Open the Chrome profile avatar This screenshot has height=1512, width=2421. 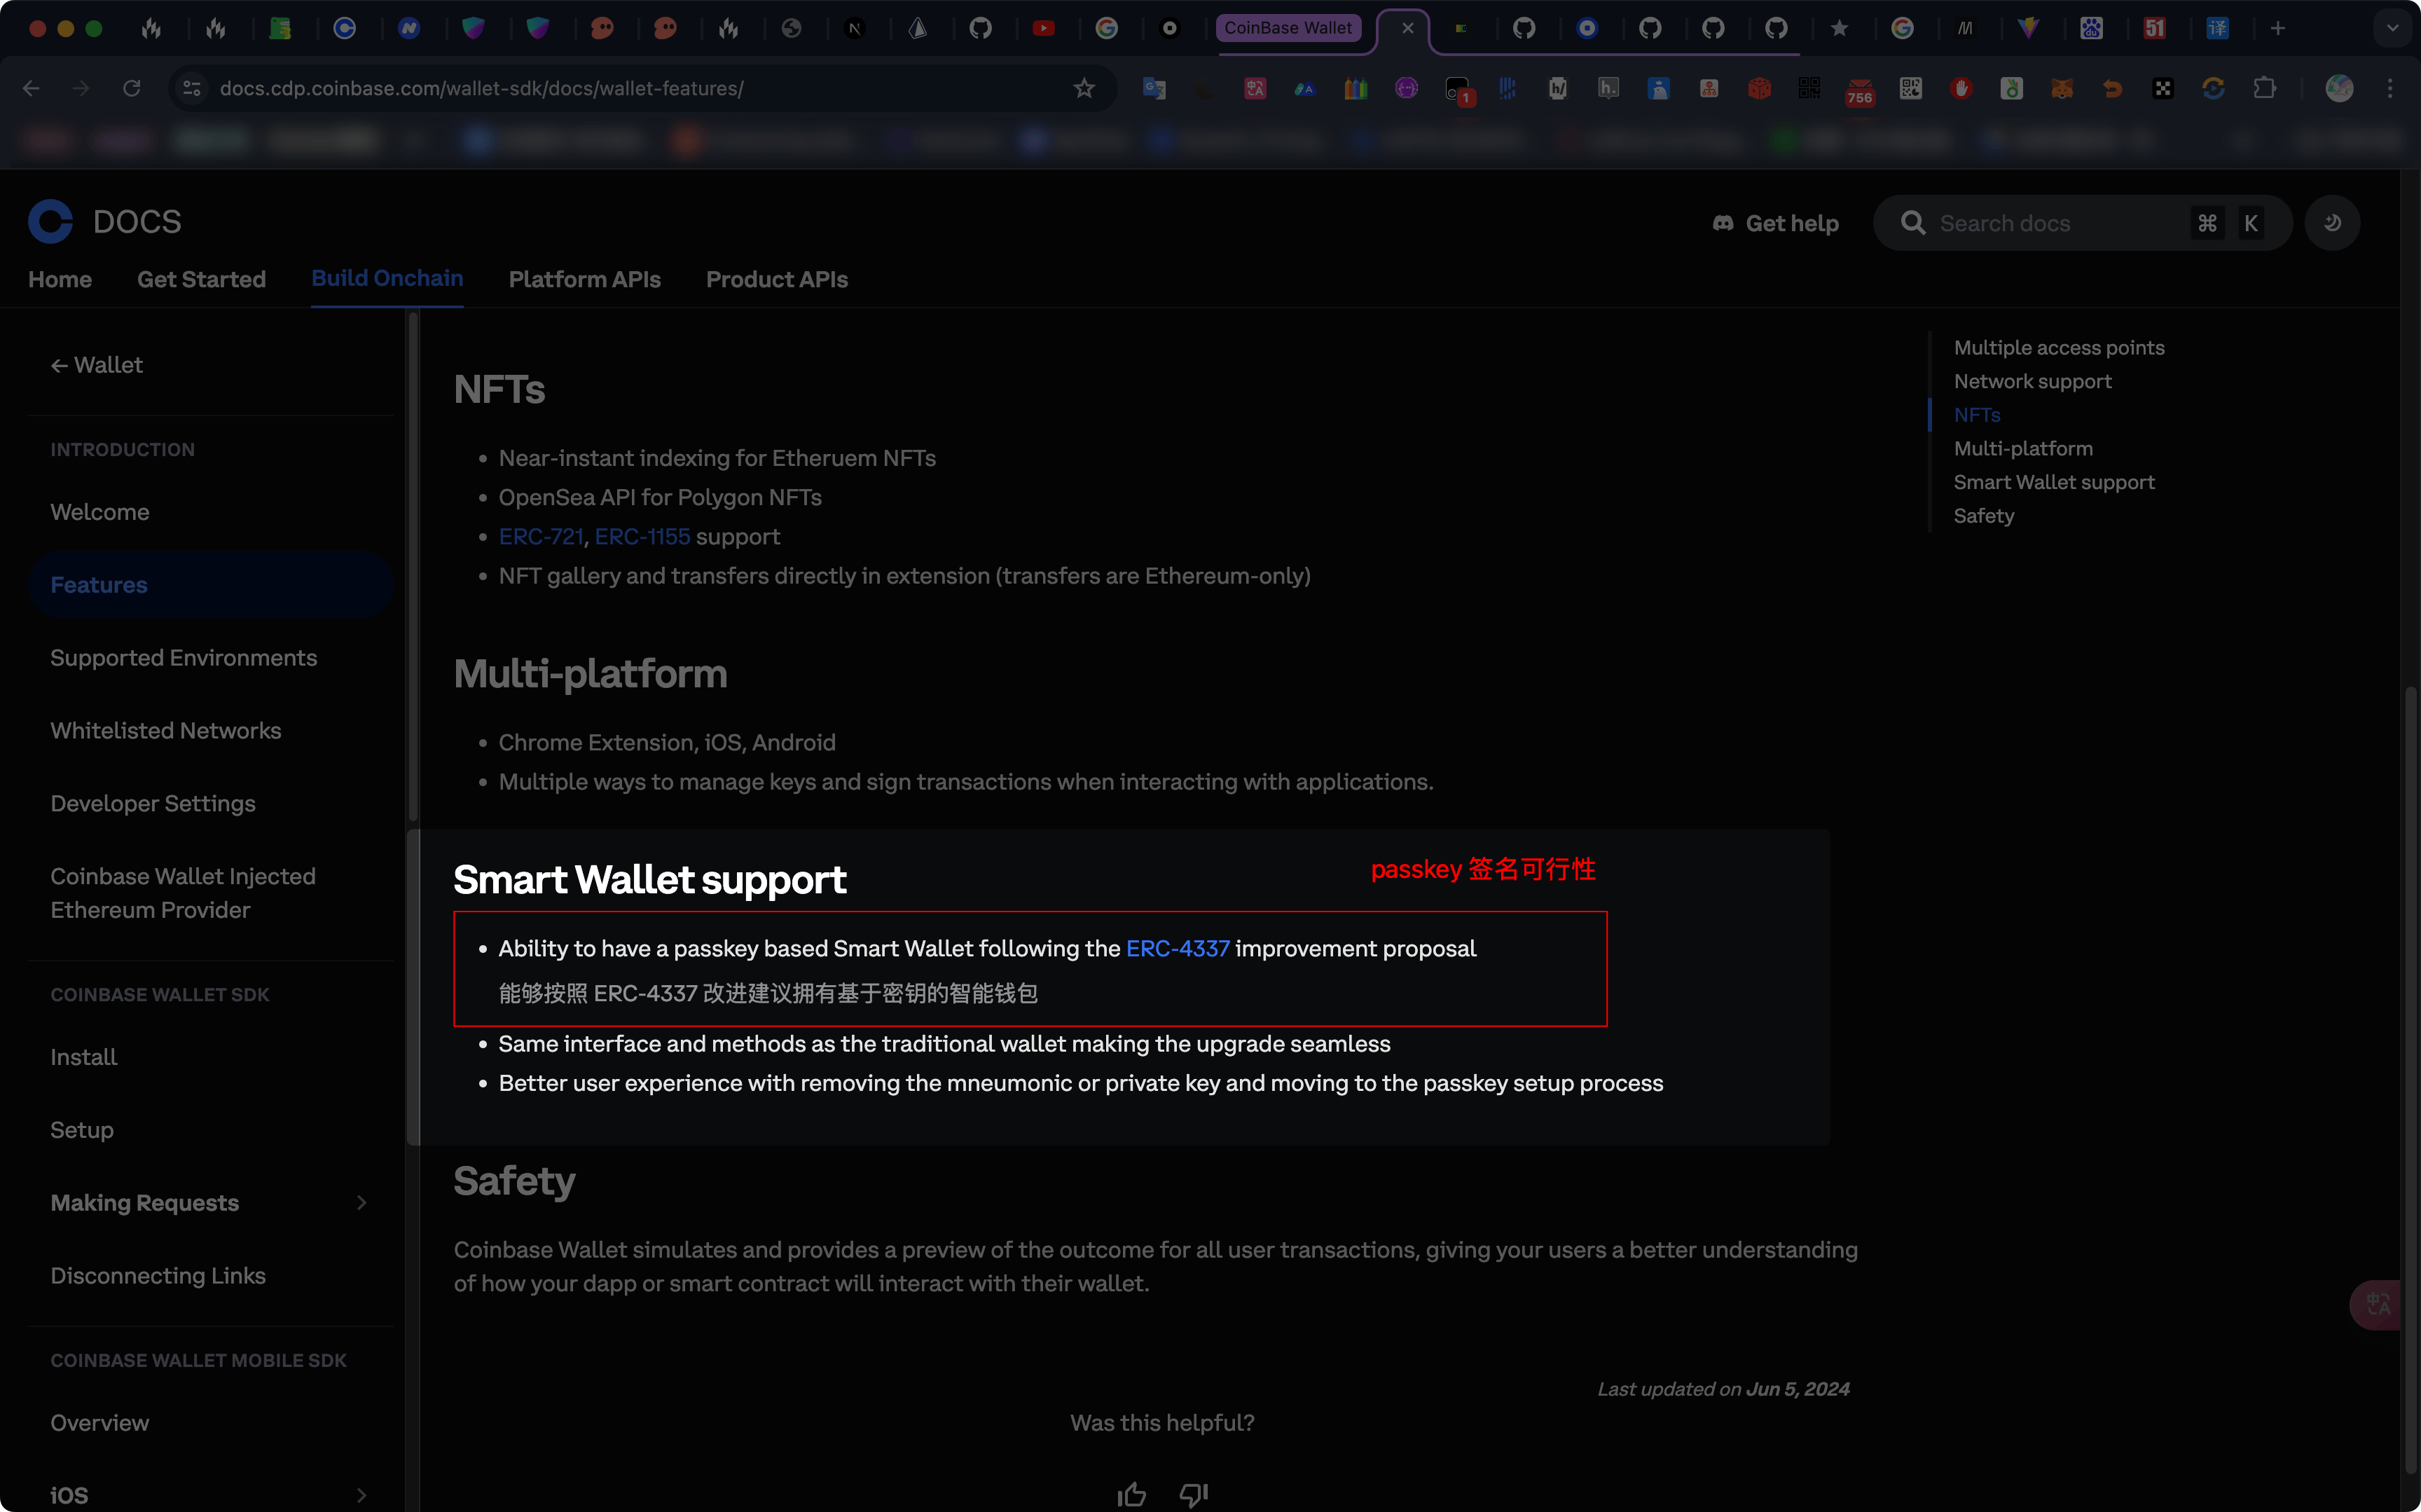(x=2338, y=88)
